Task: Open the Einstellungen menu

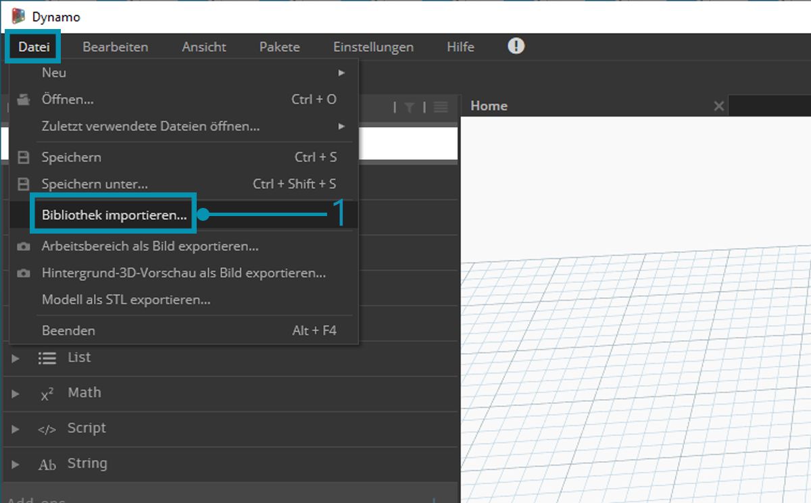Action: 373,47
